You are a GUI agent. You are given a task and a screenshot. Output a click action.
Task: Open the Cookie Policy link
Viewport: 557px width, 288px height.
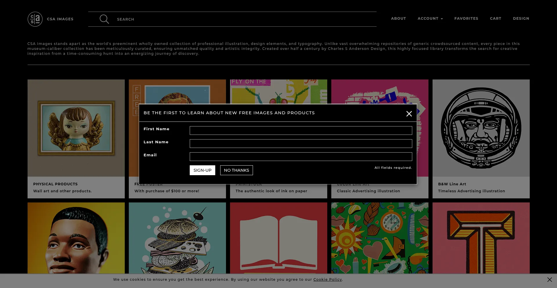(327, 280)
